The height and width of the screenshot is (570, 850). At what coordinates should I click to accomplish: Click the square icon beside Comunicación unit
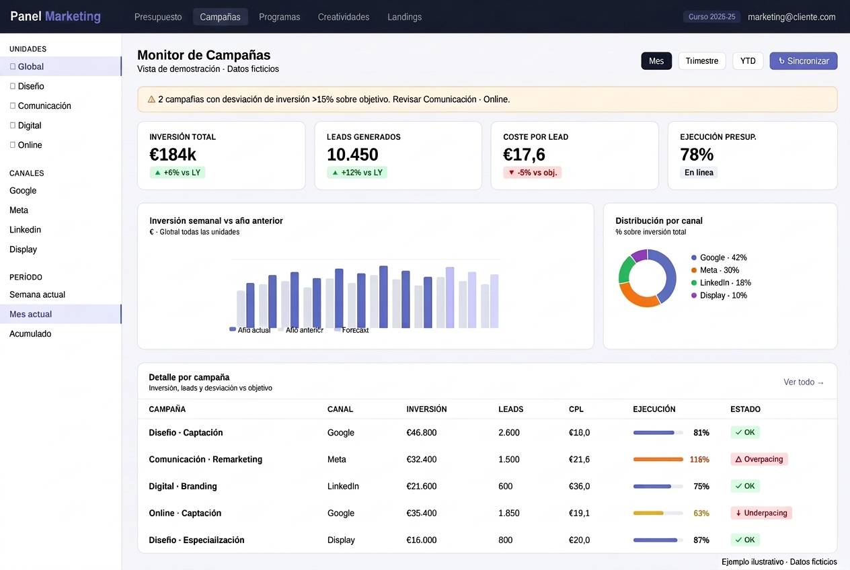(x=13, y=106)
